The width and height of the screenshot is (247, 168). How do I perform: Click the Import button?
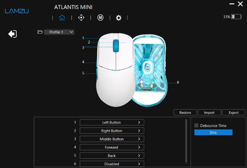coord(209,113)
